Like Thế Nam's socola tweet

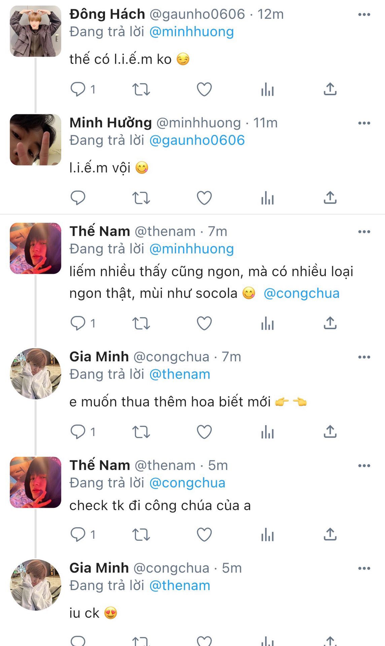(x=204, y=323)
